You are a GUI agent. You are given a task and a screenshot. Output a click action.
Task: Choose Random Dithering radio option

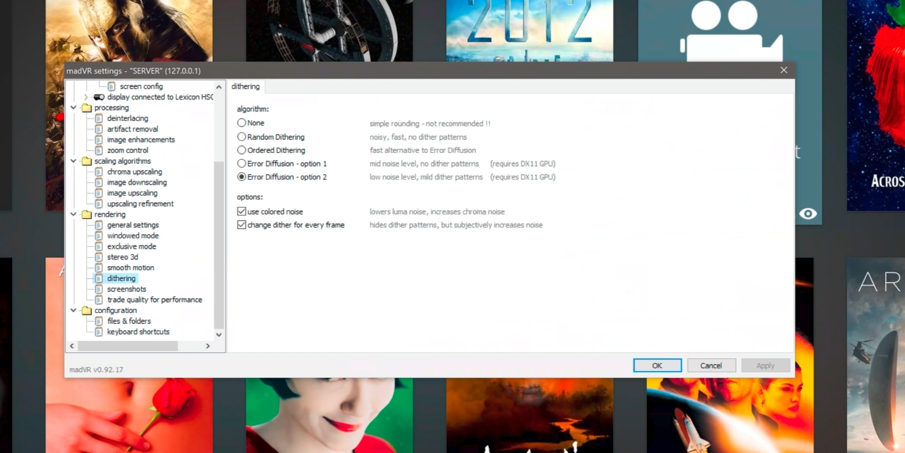[x=241, y=137]
